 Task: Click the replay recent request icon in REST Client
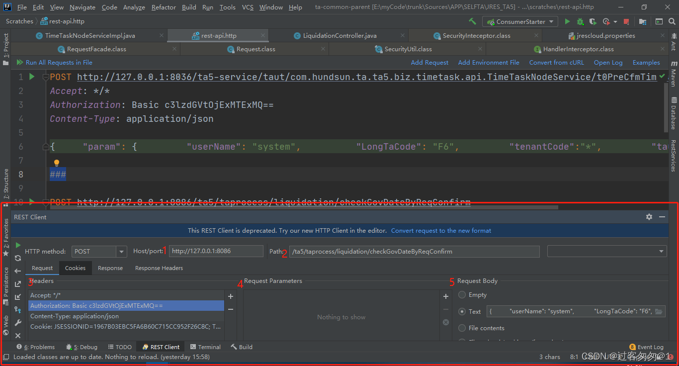coord(18,258)
